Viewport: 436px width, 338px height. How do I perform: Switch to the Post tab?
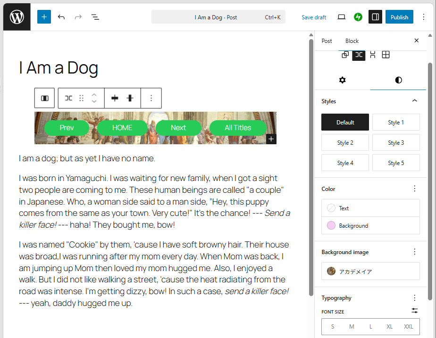point(327,41)
